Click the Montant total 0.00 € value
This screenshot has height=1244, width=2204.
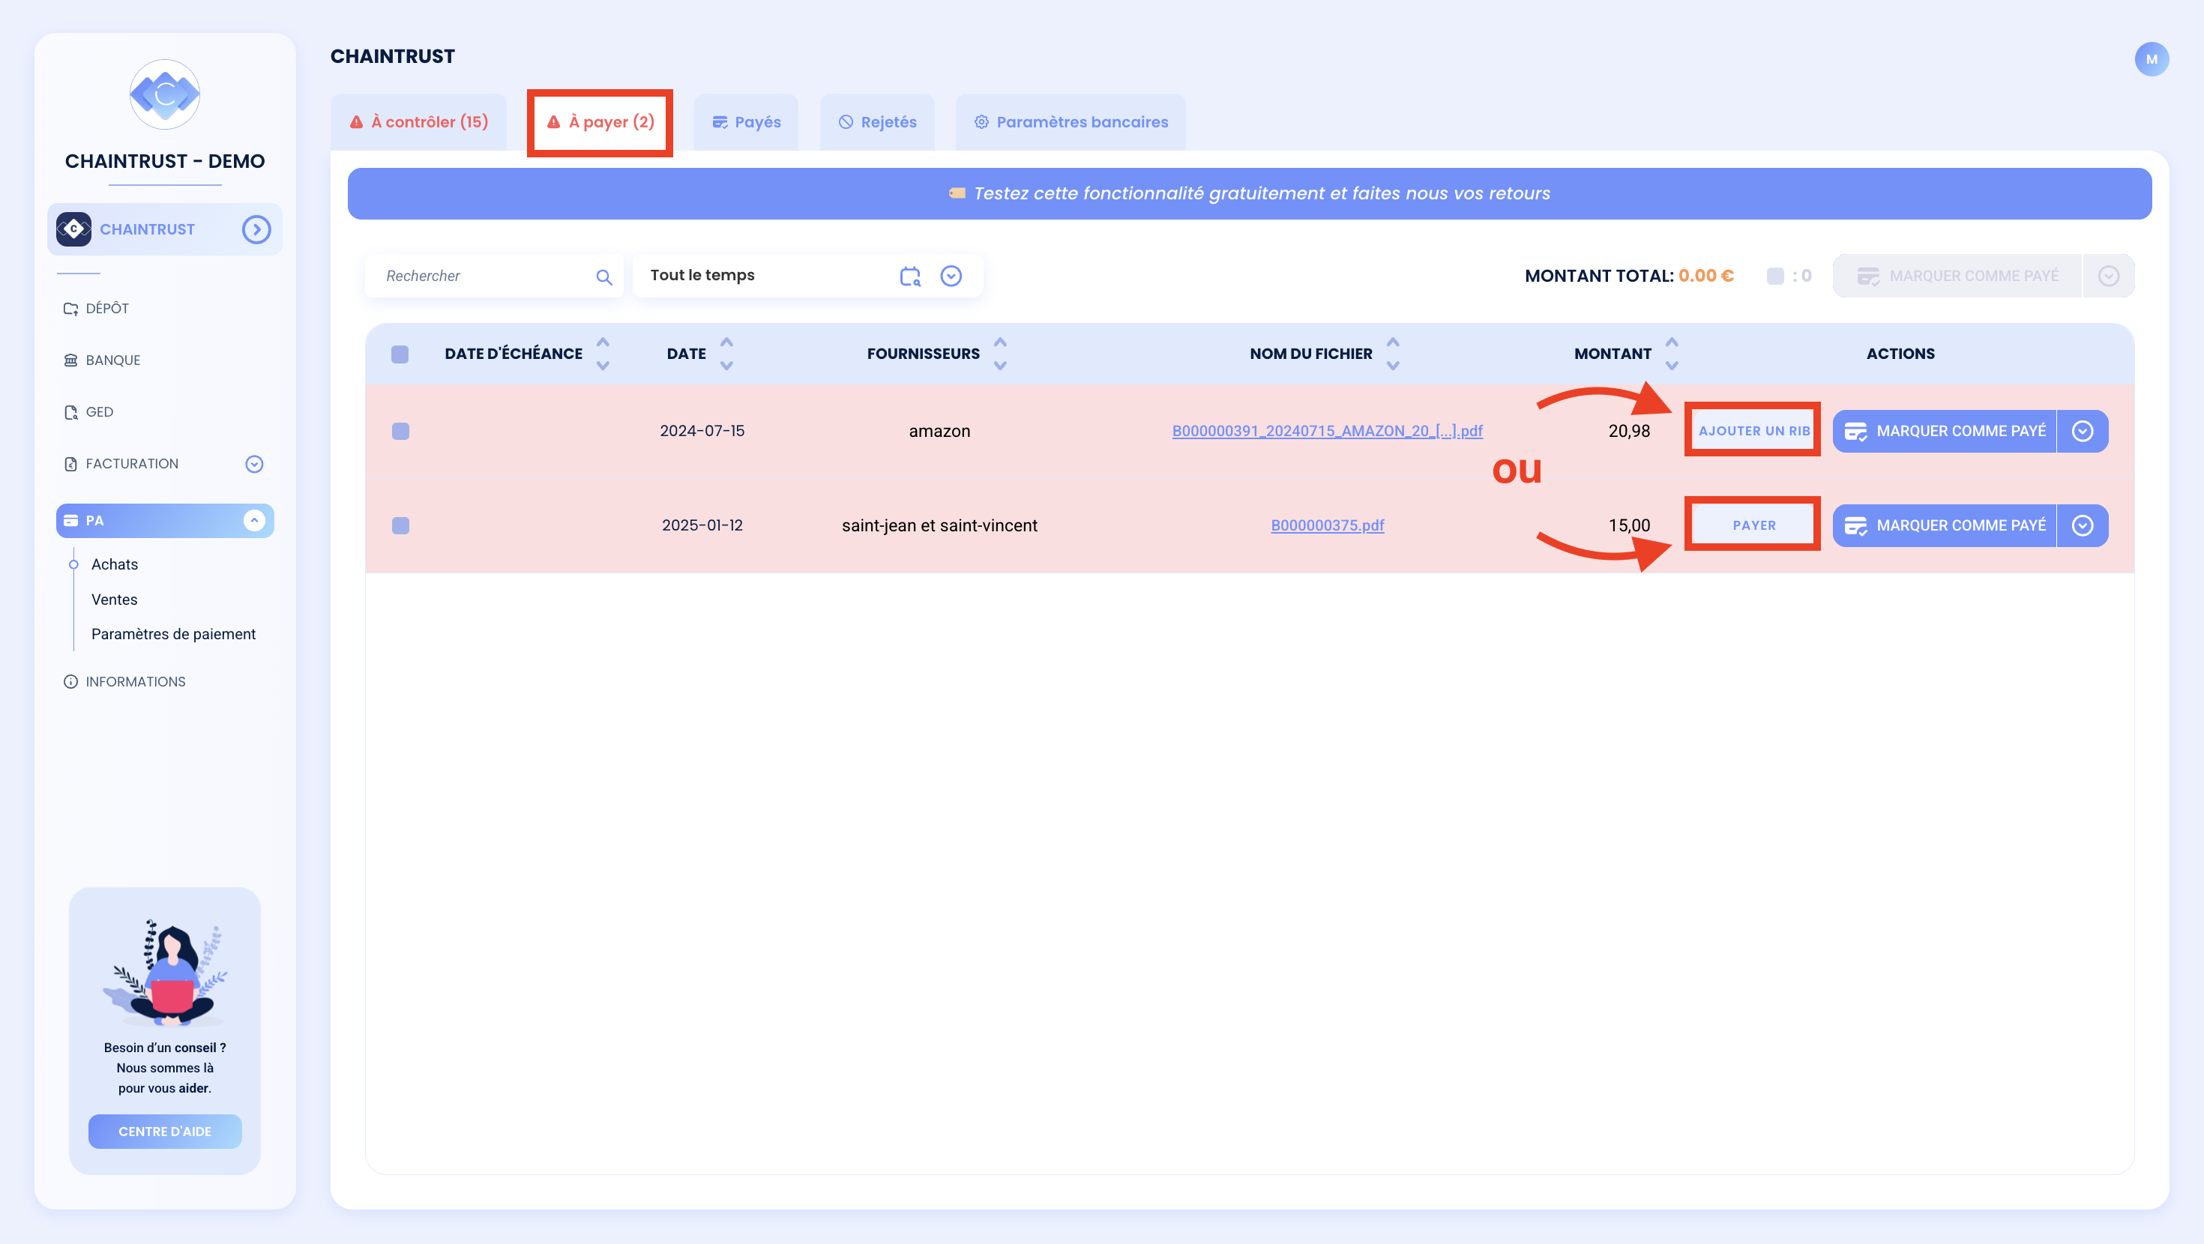(1706, 276)
